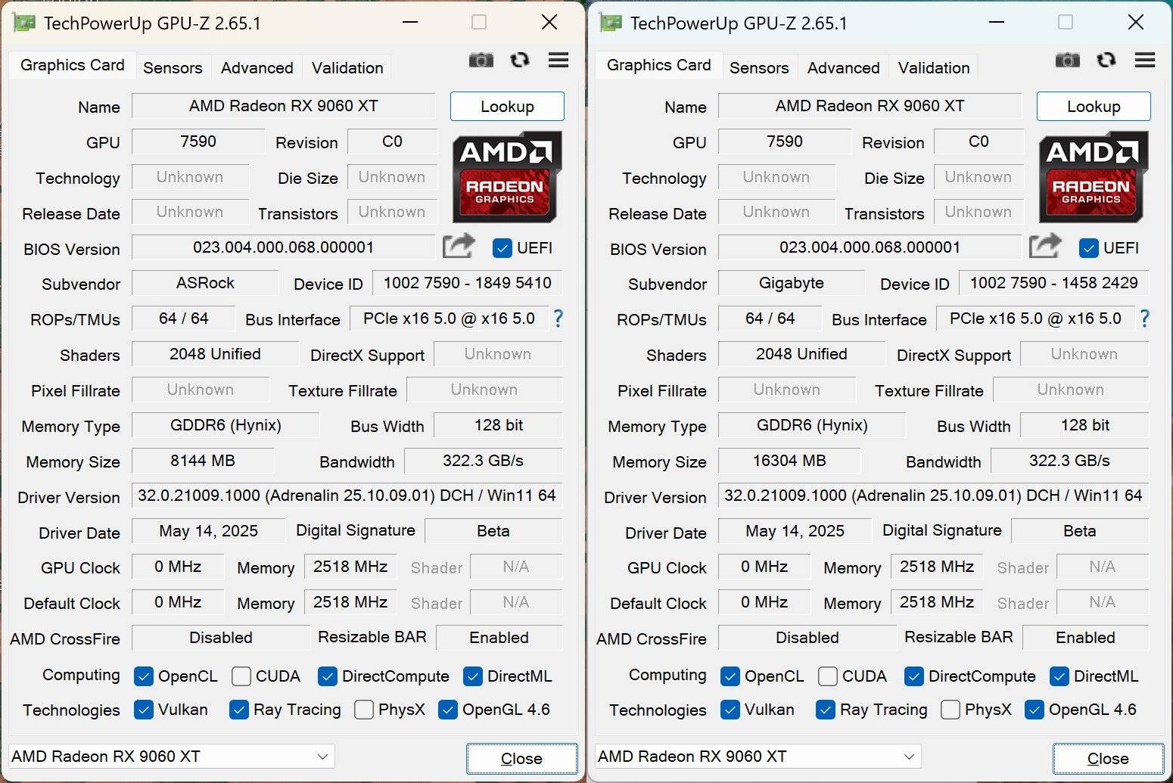1173x783 pixels.
Task: Switch to Advanced tab in ASRock window
Action: (x=257, y=68)
